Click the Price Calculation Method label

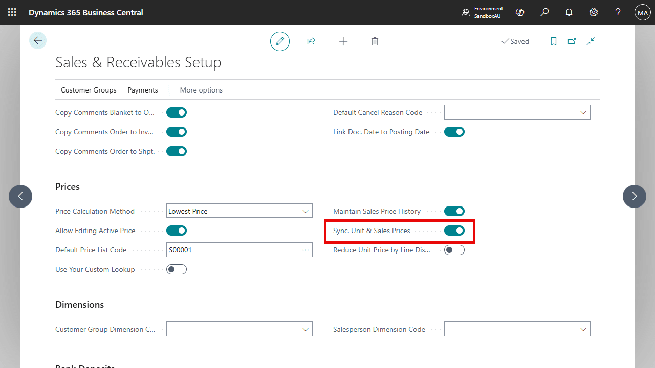pos(95,211)
